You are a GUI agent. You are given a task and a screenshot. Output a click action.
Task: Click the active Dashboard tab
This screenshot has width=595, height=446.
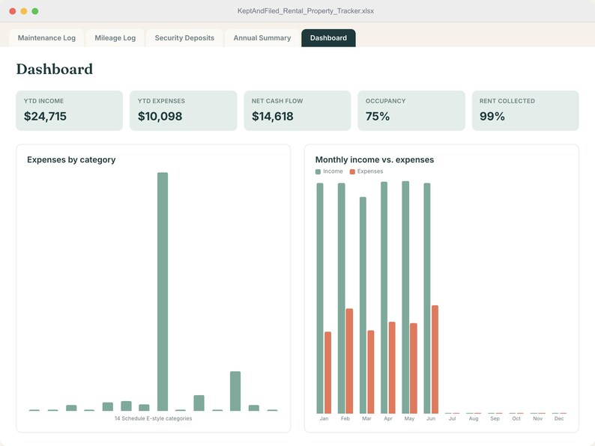tap(328, 38)
